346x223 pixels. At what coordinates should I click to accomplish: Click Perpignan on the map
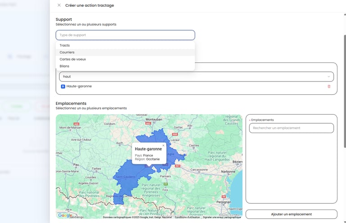tap(223, 202)
